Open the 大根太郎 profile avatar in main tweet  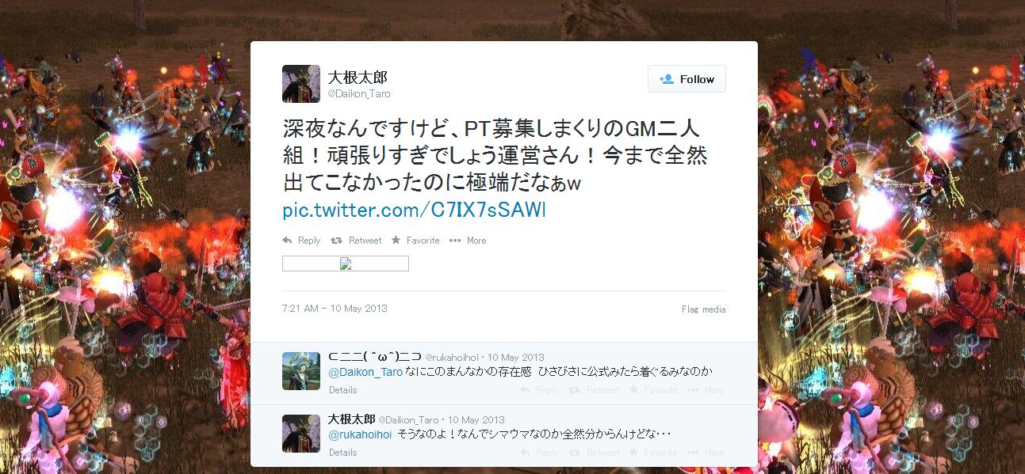point(301,84)
